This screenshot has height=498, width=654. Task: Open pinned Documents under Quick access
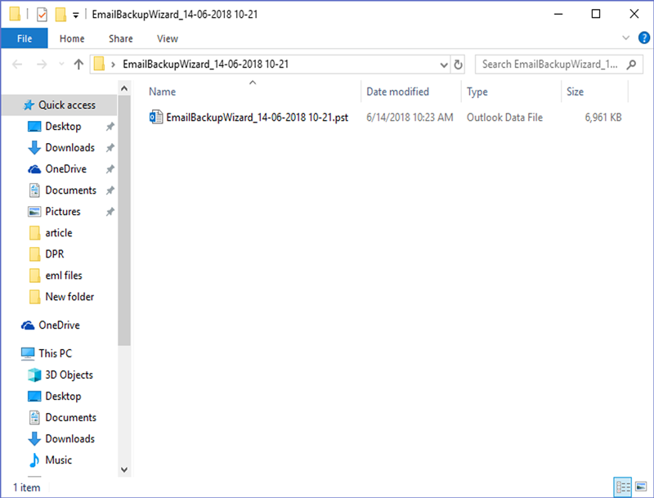70,191
